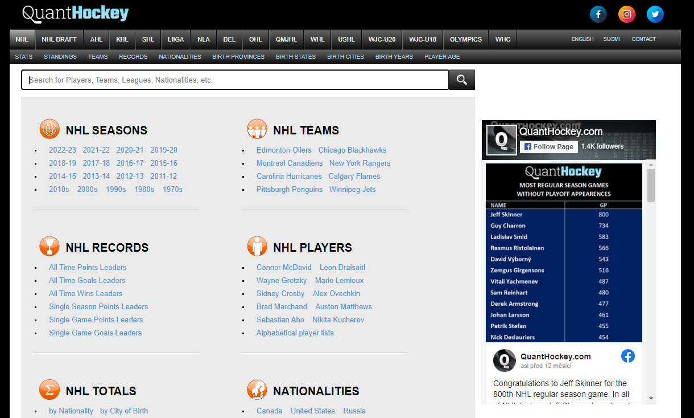Open the QMJHL league tab
This screenshot has height=418, width=694.
[x=287, y=39]
